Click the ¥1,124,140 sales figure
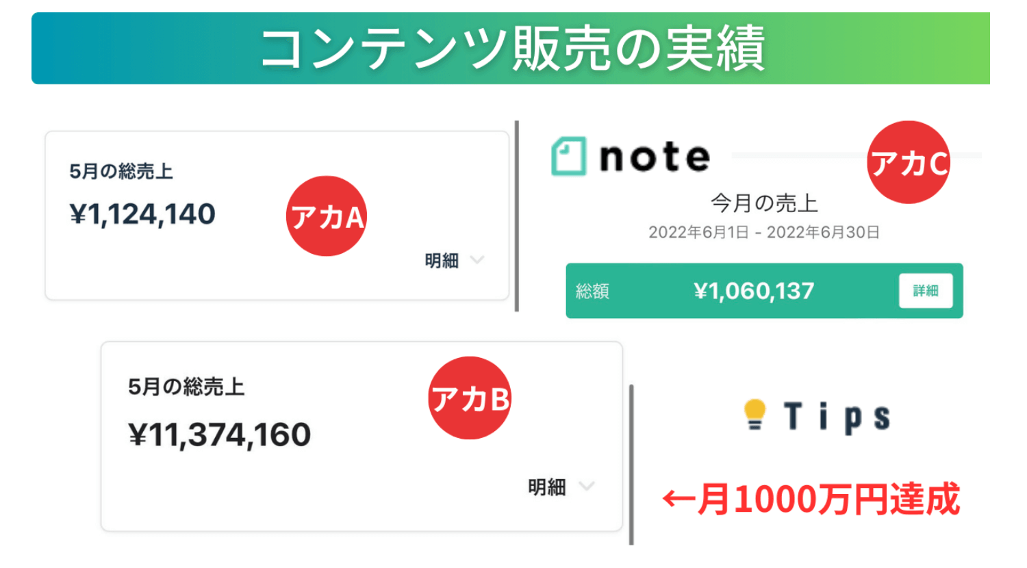 point(142,214)
